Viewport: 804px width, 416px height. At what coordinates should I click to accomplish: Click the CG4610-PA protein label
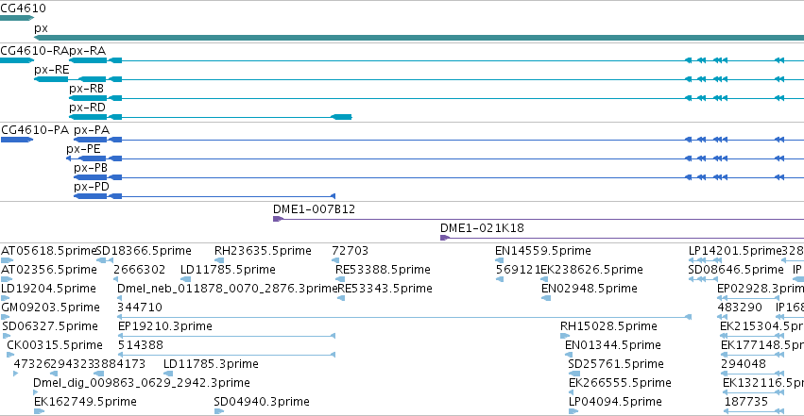[x=35, y=130]
